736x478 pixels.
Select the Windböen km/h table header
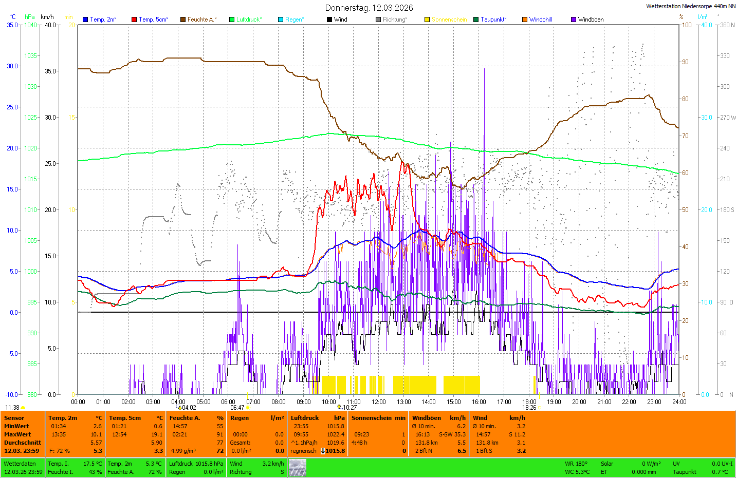438,418
